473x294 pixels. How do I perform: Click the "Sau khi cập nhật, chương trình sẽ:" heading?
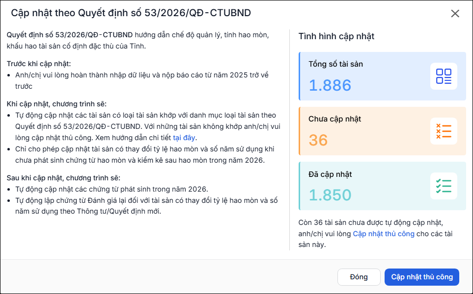pyautogui.click(x=63, y=178)
